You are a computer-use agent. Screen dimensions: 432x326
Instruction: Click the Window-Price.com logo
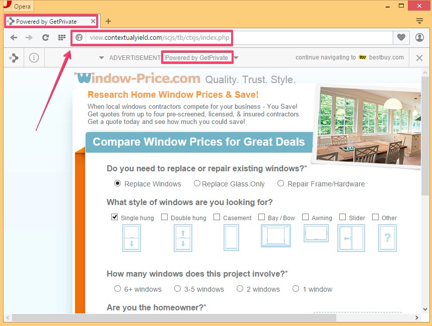click(x=137, y=79)
